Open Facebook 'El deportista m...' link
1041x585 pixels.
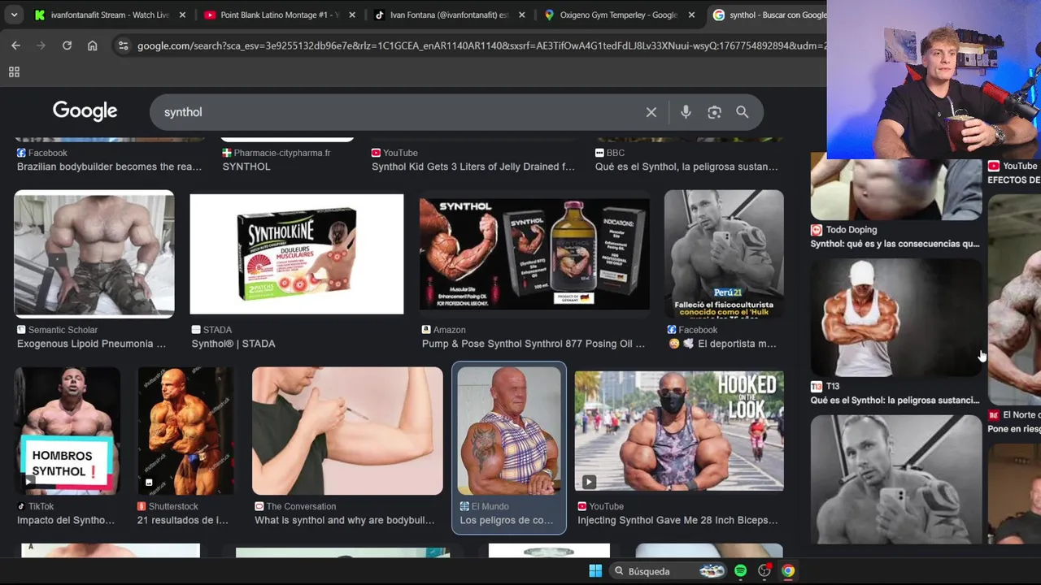pos(722,344)
